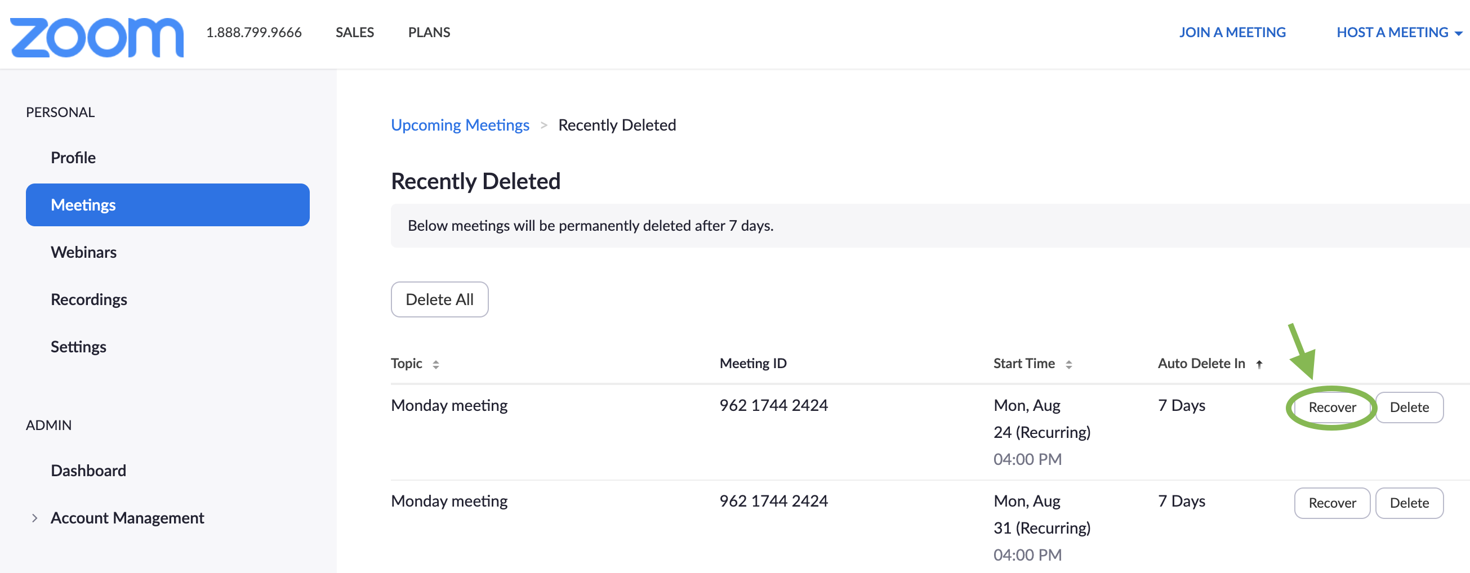Click Recently Deleted breadcrumb text
This screenshot has width=1470, height=573.
point(617,125)
